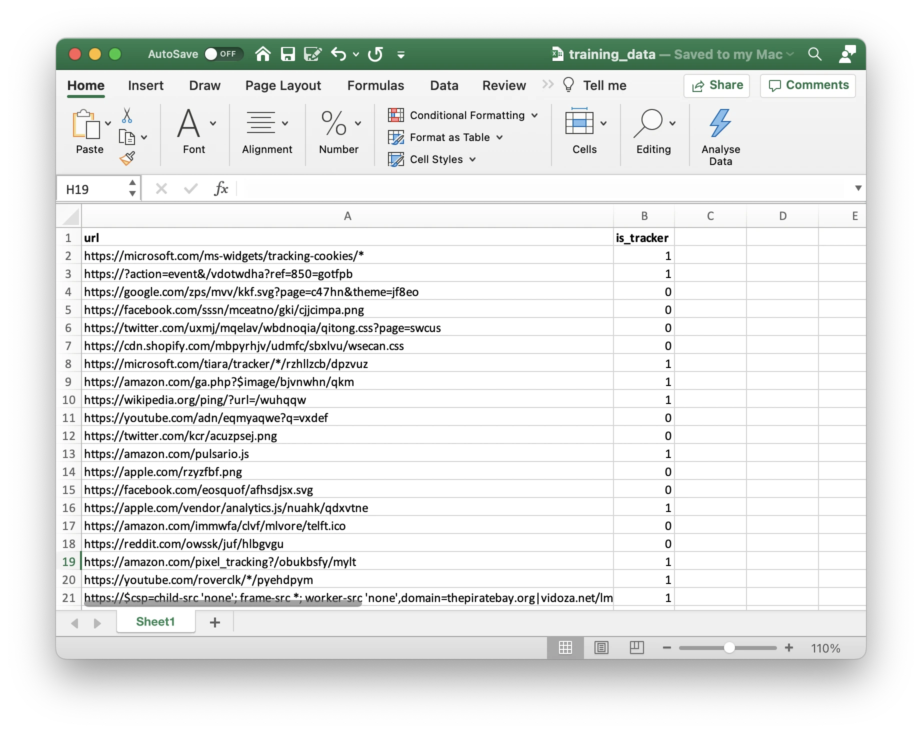Redo the last action
Screen dimensions: 922x733
tap(375, 54)
